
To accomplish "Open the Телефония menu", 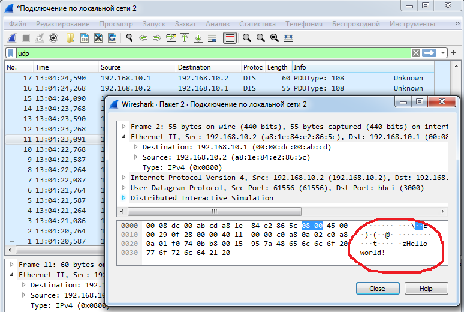I will pyautogui.click(x=303, y=24).
